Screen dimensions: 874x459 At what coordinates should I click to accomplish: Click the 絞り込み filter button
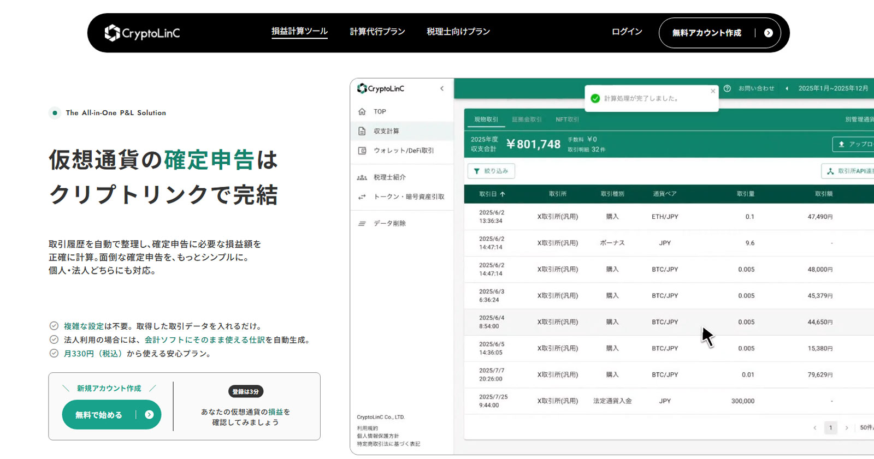pyautogui.click(x=491, y=171)
